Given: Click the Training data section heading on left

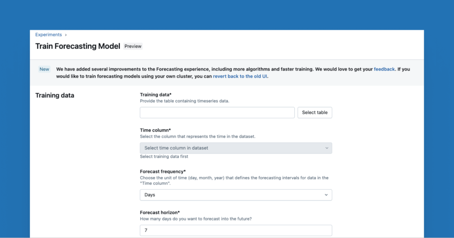Looking at the screenshot, I should click(x=55, y=95).
